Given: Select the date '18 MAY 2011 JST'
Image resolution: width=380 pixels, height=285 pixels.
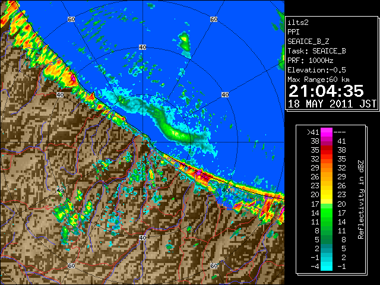Looking at the screenshot, I should pyautogui.click(x=332, y=104).
